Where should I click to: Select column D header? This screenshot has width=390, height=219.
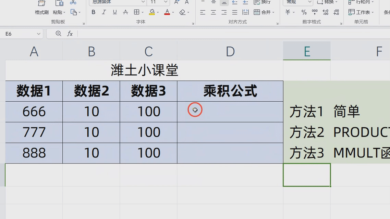pos(230,51)
